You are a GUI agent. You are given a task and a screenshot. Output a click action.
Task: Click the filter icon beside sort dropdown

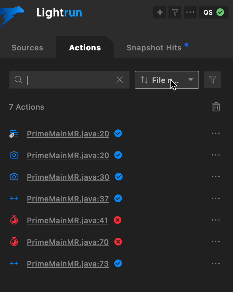[213, 80]
